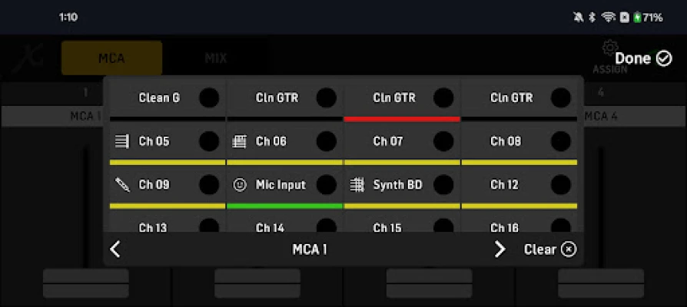The image size is (687, 307).
Task: Click the X icon beside Clear
Action: tap(569, 249)
